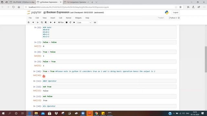Select cell containing False + False

(109, 42)
